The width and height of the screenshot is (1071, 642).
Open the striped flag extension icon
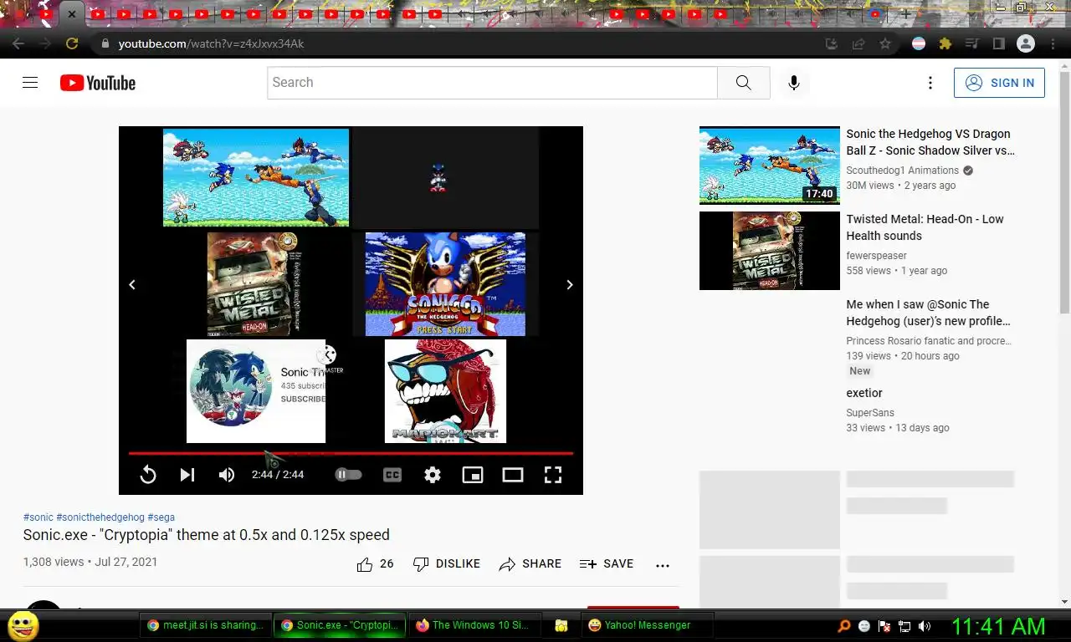tap(919, 43)
